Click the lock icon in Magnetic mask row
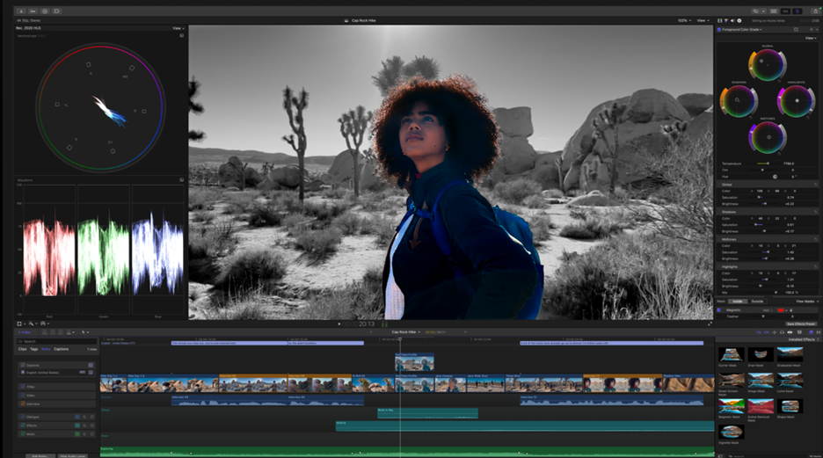Image resolution: width=823 pixels, height=458 pixels. (x=791, y=310)
